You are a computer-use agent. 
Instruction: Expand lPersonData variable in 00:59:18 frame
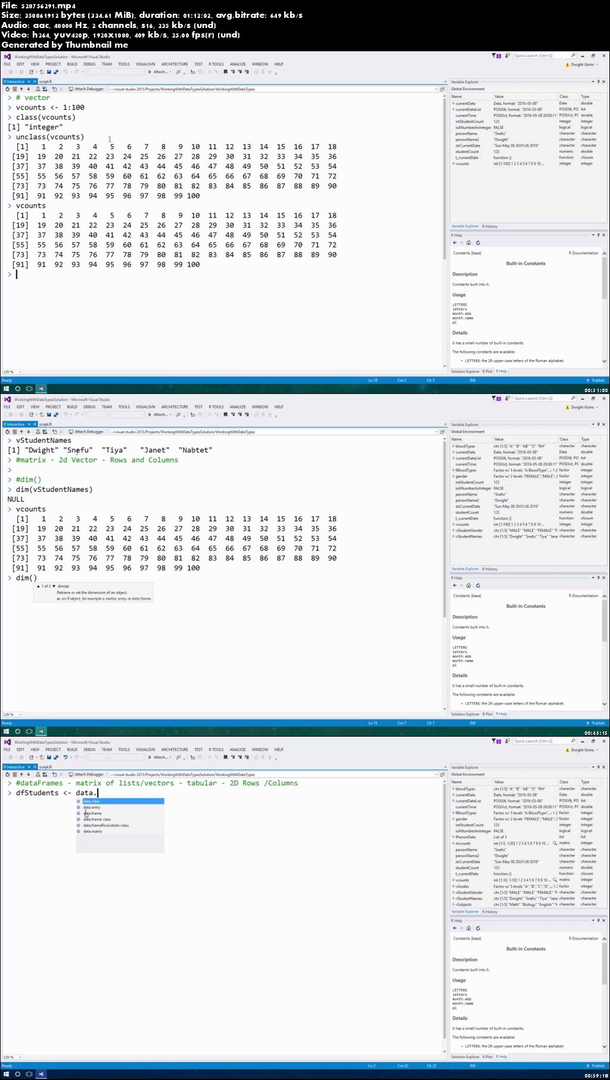[453, 837]
